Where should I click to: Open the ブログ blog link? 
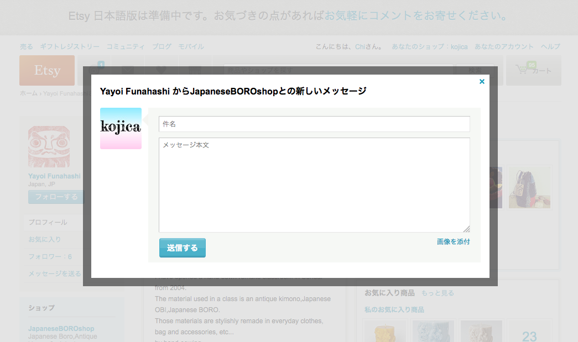point(162,47)
